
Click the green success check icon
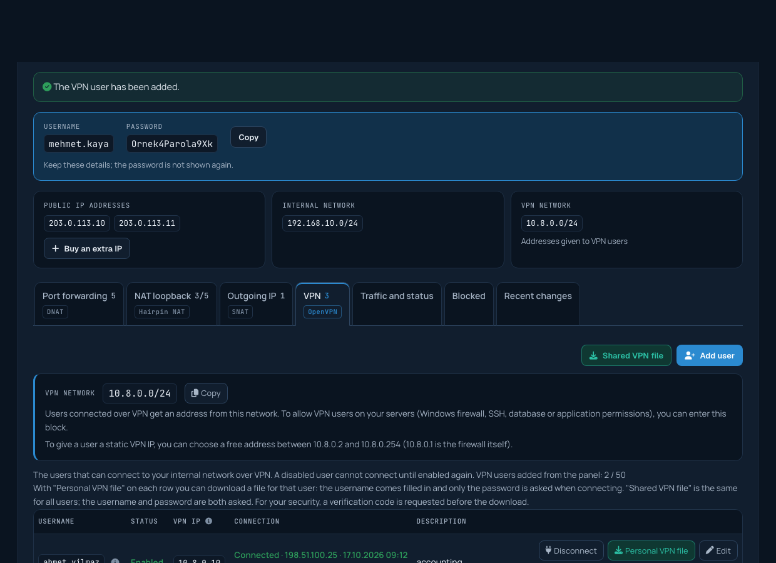tap(47, 87)
